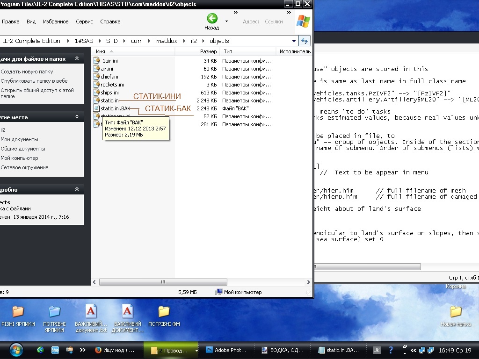479x359 pixels.
Task: Click the Windows Start orb
Action: 16,350
